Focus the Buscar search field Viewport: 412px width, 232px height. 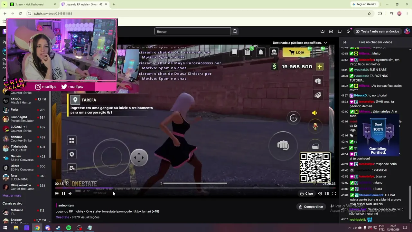(x=192, y=31)
